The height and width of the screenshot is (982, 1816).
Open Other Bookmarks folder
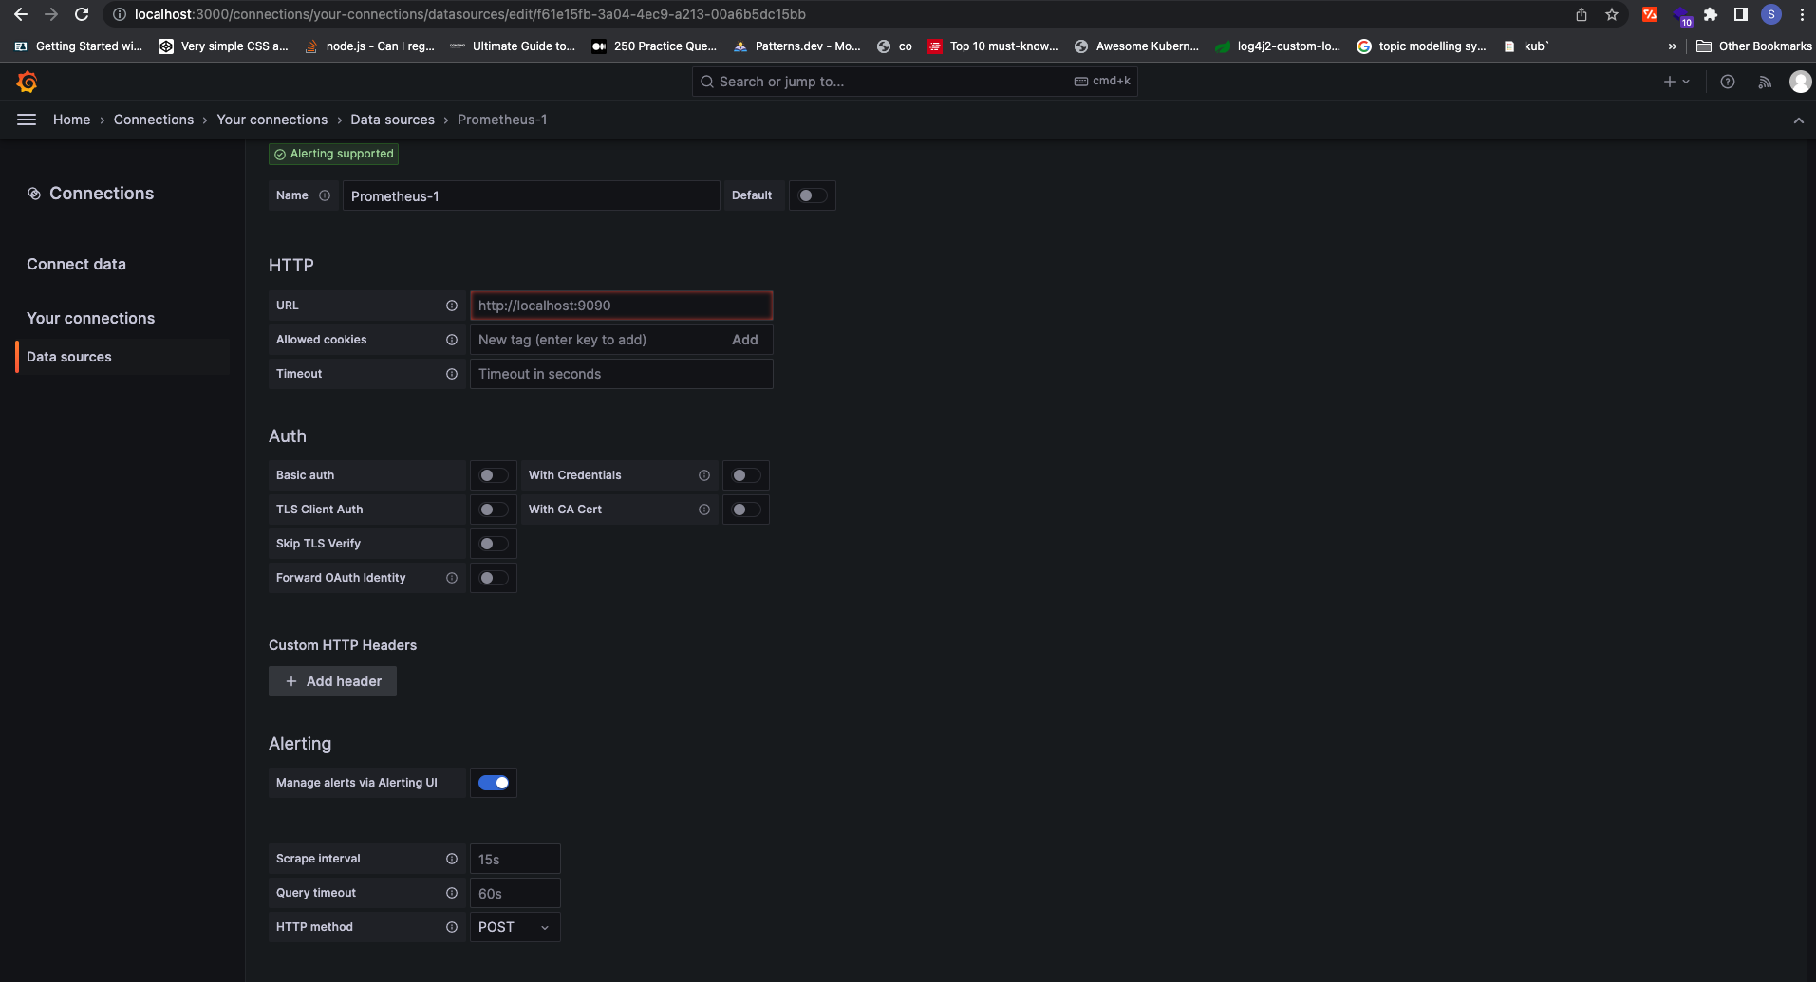coord(1754,46)
